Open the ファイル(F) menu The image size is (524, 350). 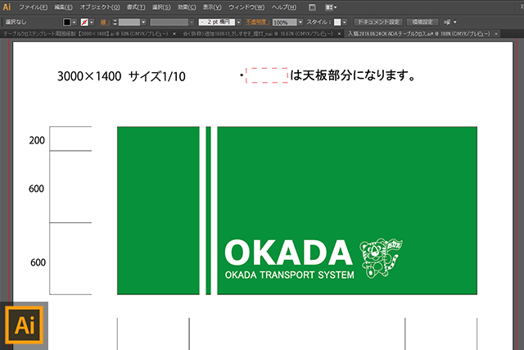34,7
